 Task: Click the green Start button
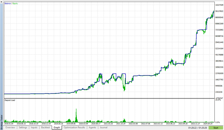point(216,128)
